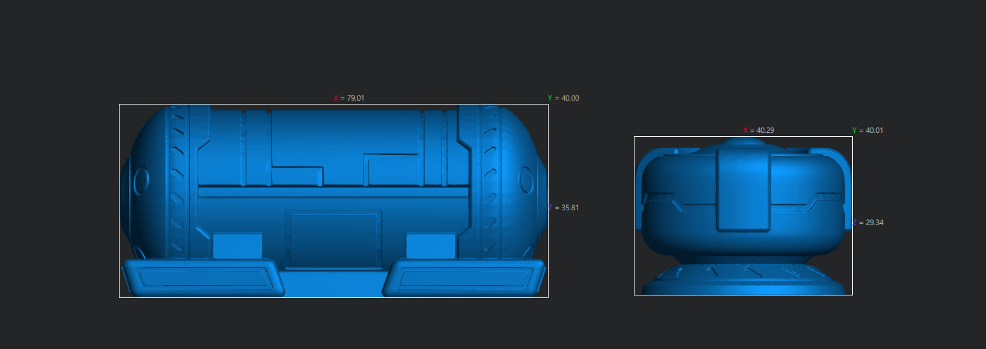Select the X = 40.29 dimension label
The image size is (986, 349).
point(759,130)
